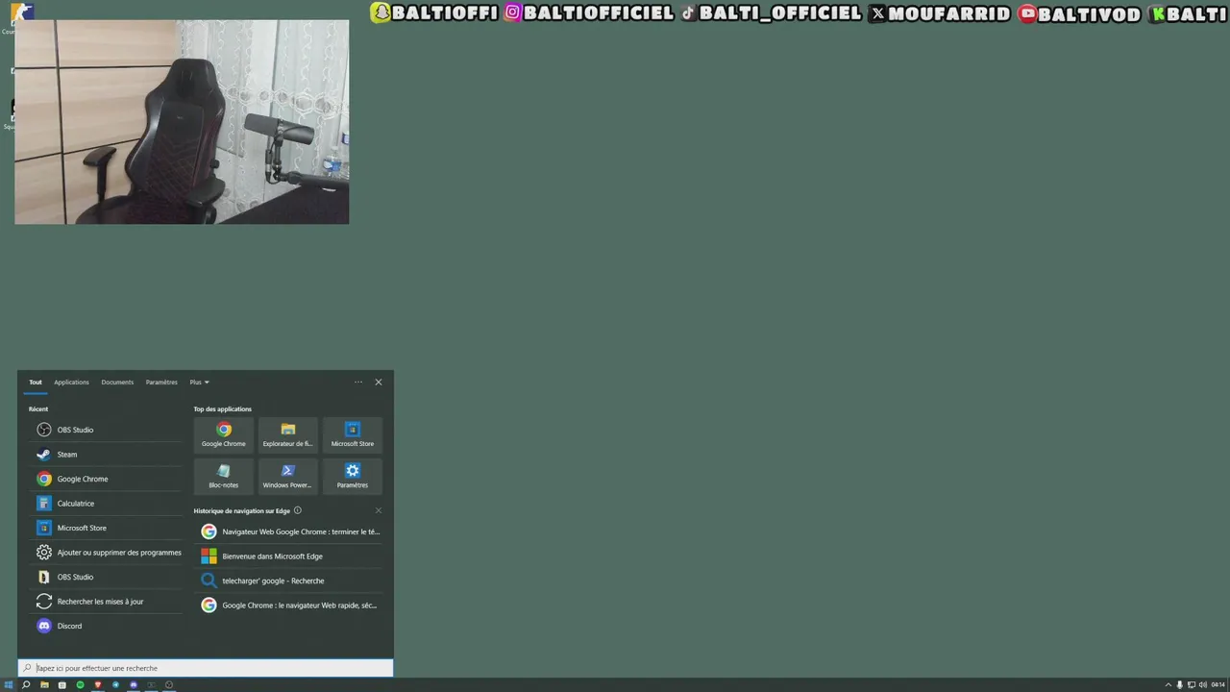
Task: Open Telegram from the taskbar
Action: click(115, 685)
